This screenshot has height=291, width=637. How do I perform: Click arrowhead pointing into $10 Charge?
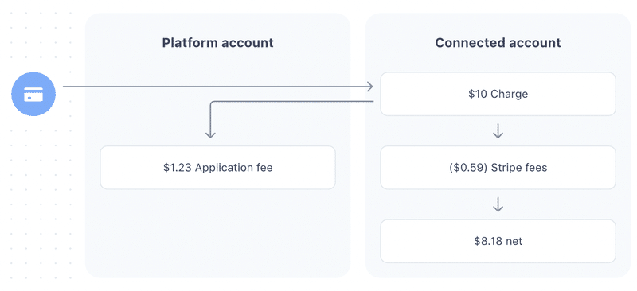(x=369, y=87)
